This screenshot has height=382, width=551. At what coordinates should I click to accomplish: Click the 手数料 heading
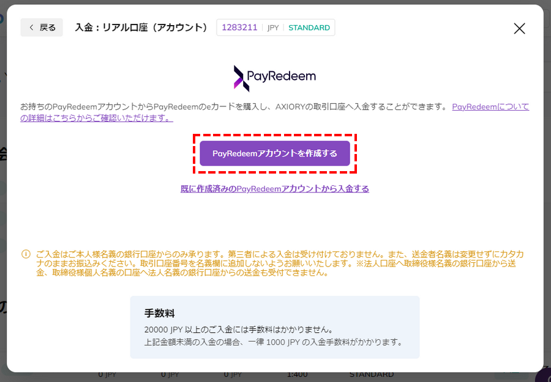pos(160,314)
